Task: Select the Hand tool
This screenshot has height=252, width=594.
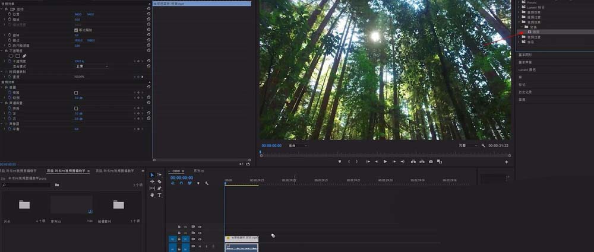Action: [x=152, y=195]
